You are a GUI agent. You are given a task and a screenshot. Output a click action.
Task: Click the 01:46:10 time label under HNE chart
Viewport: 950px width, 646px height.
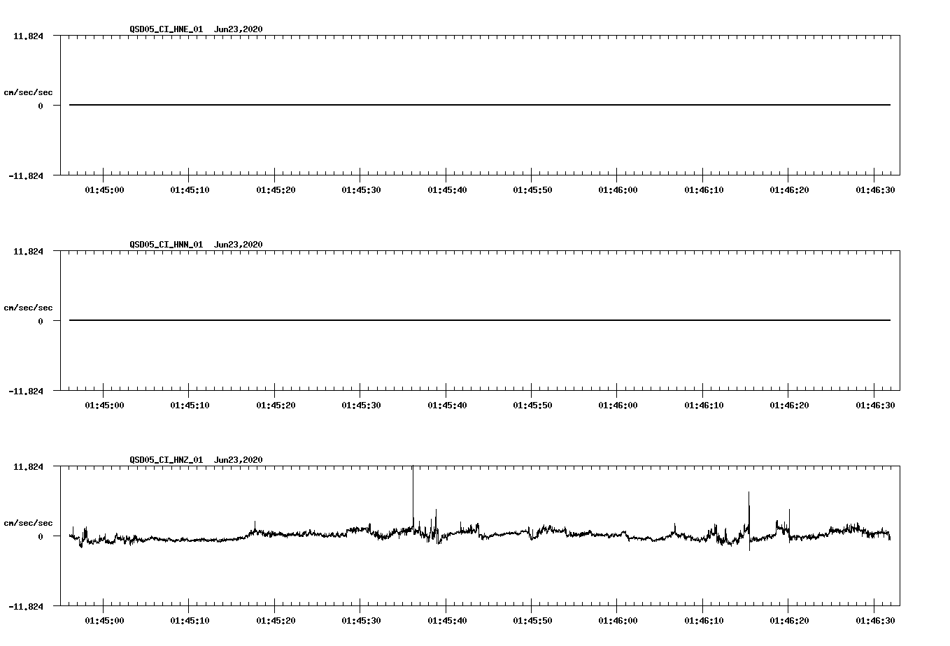pyautogui.click(x=704, y=189)
